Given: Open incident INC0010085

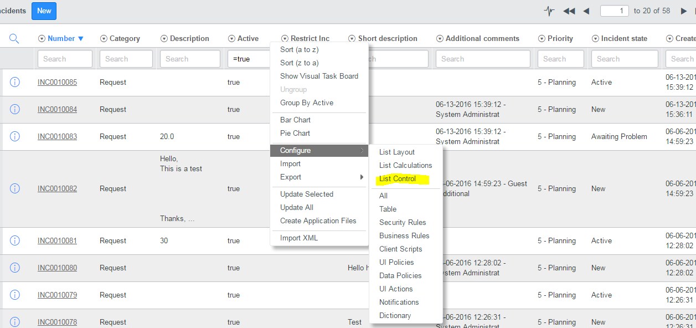Looking at the screenshot, I should click(x=57, y=83).
